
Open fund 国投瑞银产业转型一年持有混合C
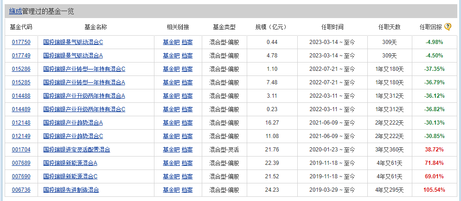pos(84,69)
